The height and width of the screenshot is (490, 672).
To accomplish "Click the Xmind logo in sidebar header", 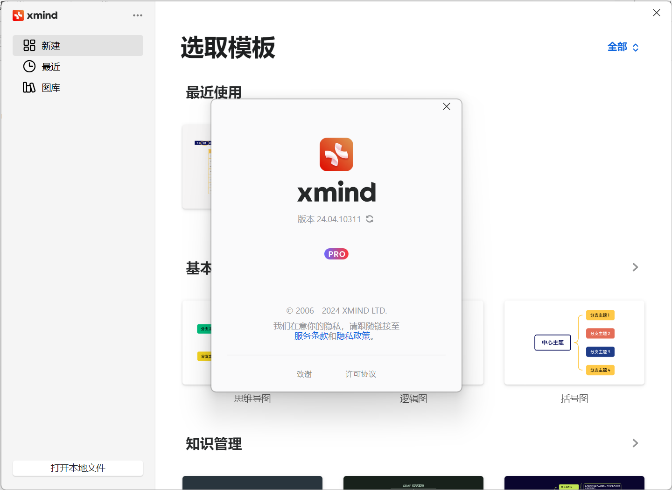I will [18, 15].
